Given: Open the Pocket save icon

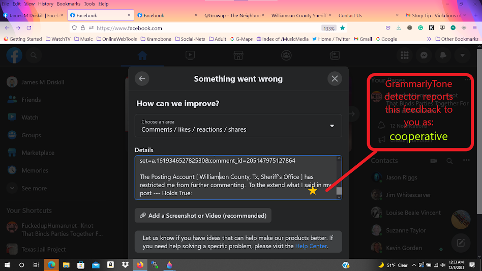Looking at the screenshot, I should (x=388, y=28).
